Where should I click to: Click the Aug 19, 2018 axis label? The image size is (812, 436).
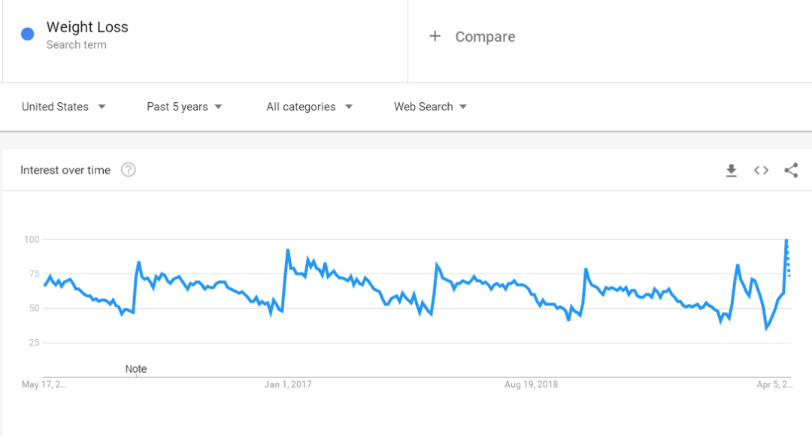point(531,384)
